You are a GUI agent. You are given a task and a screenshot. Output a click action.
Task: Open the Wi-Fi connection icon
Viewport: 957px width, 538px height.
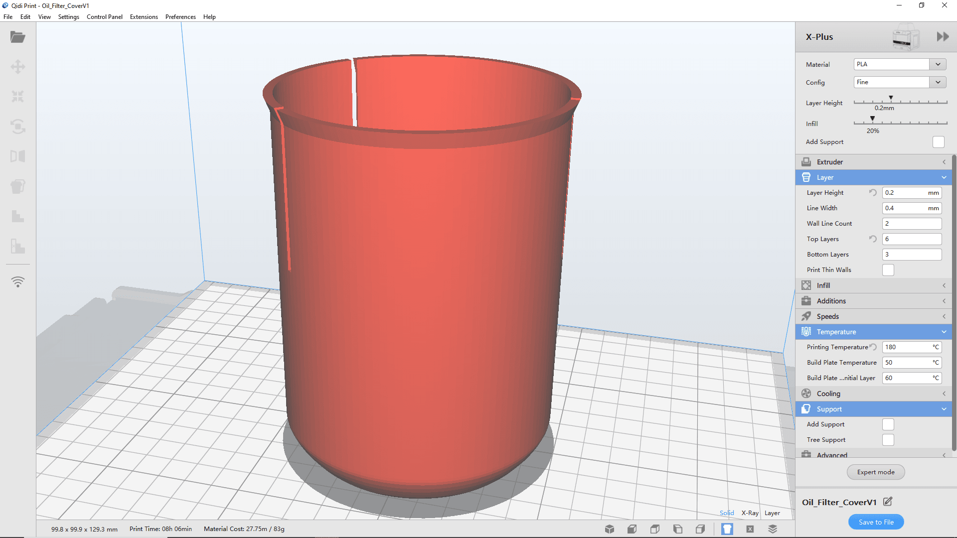coord(18,282)
